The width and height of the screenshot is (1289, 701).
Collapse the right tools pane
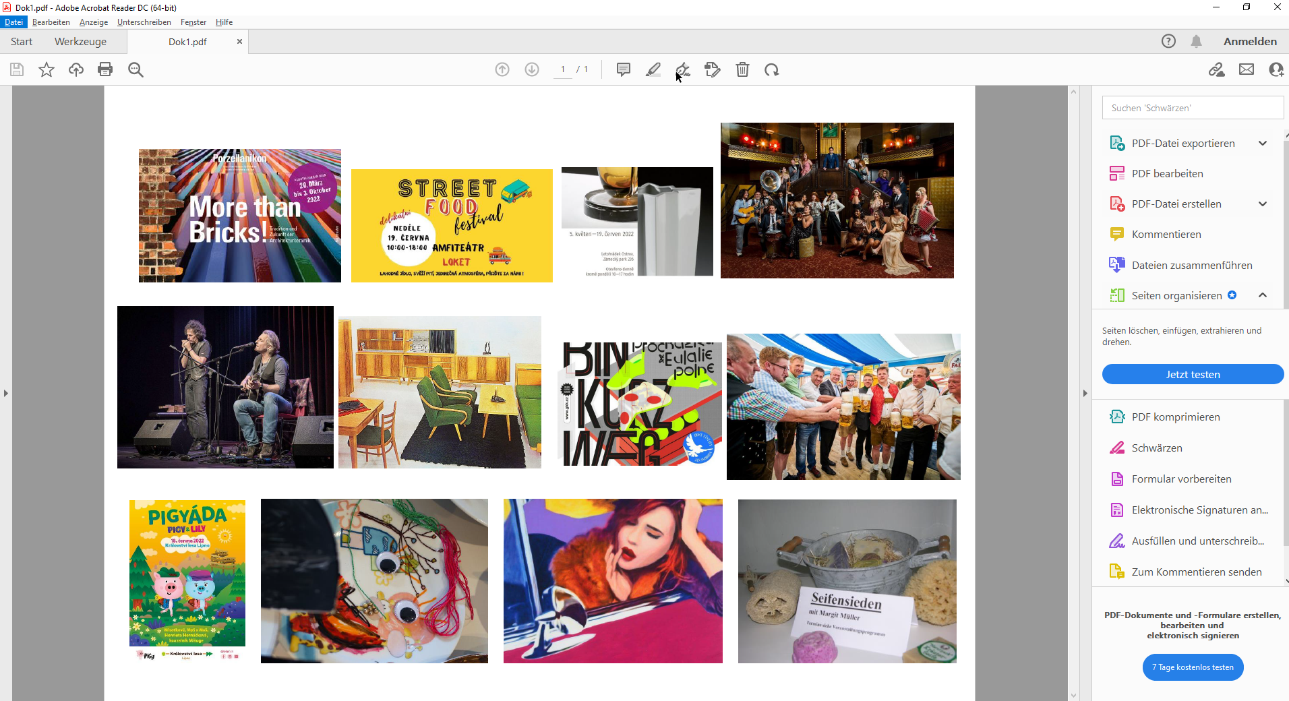tap(1085, 393)
